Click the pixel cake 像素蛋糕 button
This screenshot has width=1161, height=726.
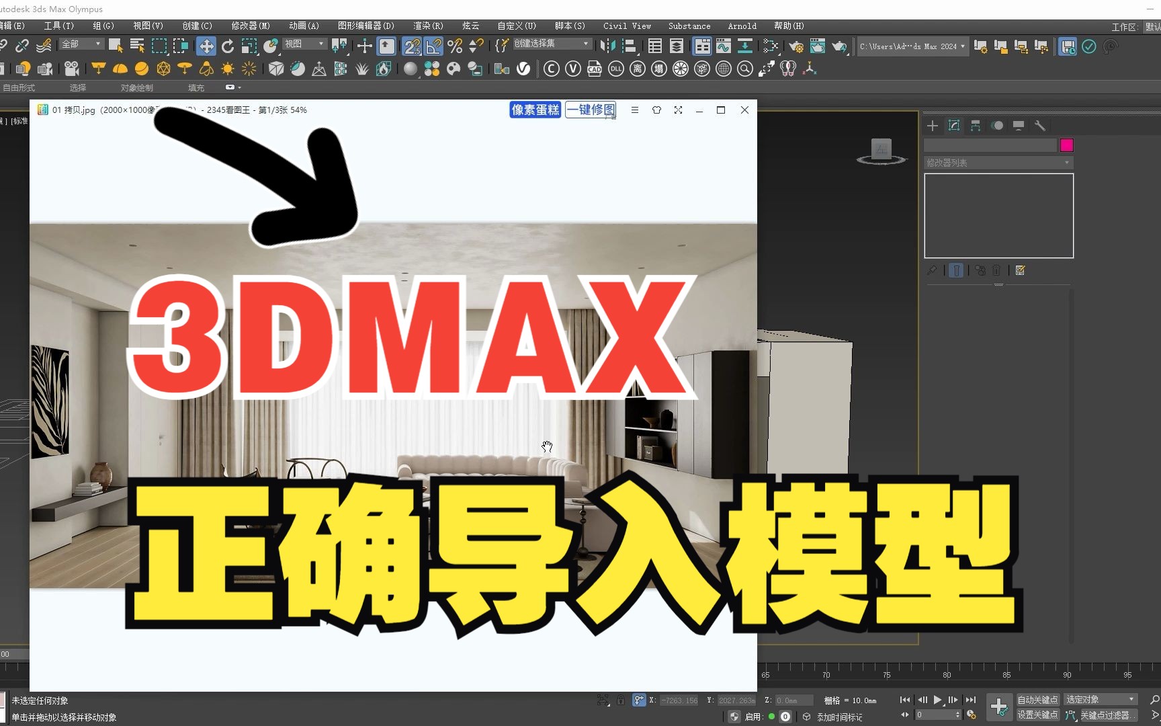point(535,110)
